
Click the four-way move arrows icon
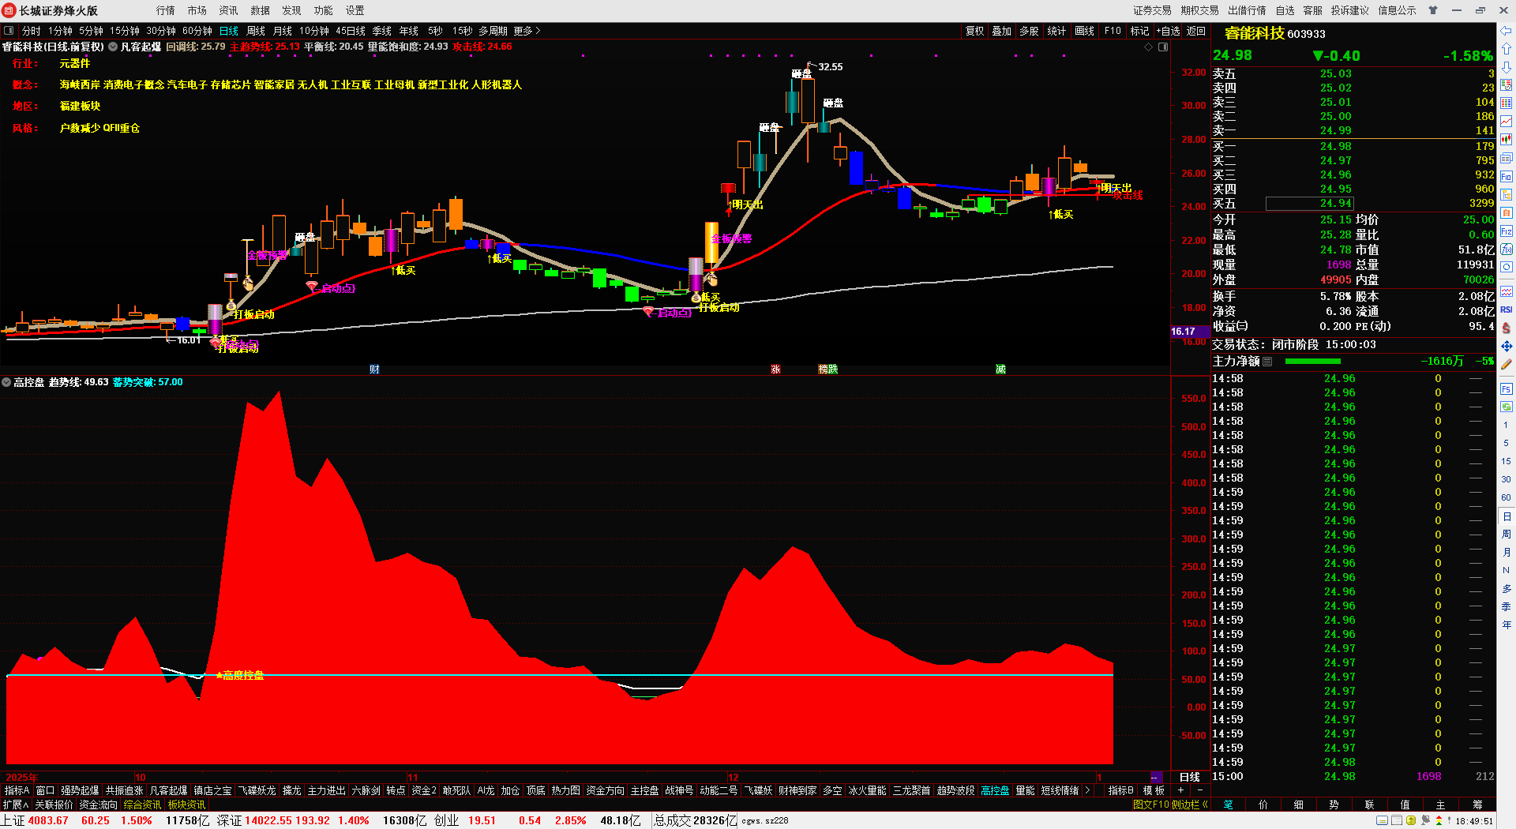[1506, 346]
